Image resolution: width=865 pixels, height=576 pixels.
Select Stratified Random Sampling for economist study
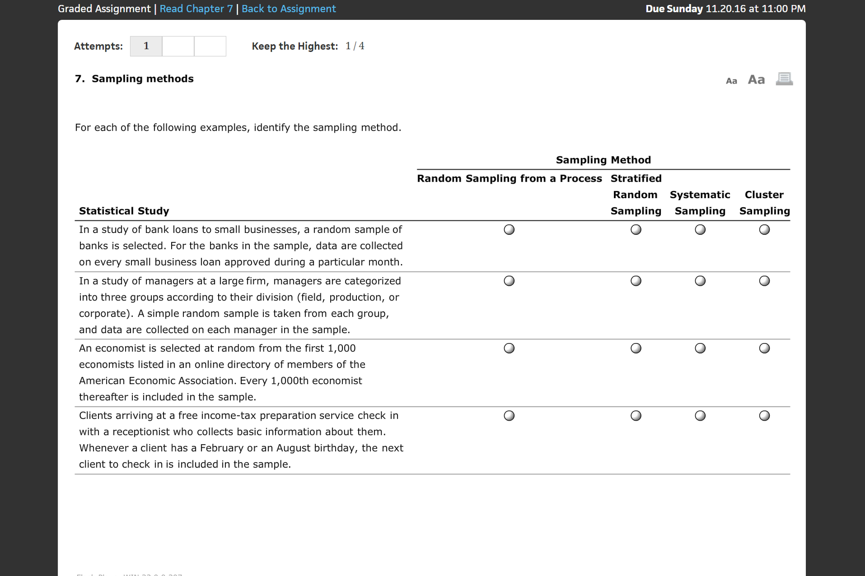click(x=635, y=348)
